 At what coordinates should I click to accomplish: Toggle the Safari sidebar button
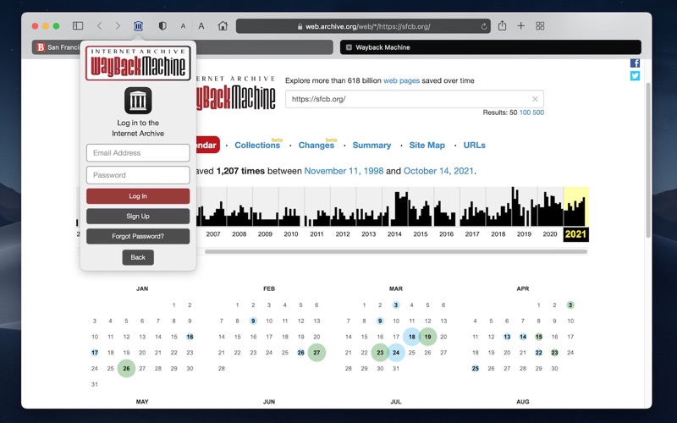pos(78,26)
